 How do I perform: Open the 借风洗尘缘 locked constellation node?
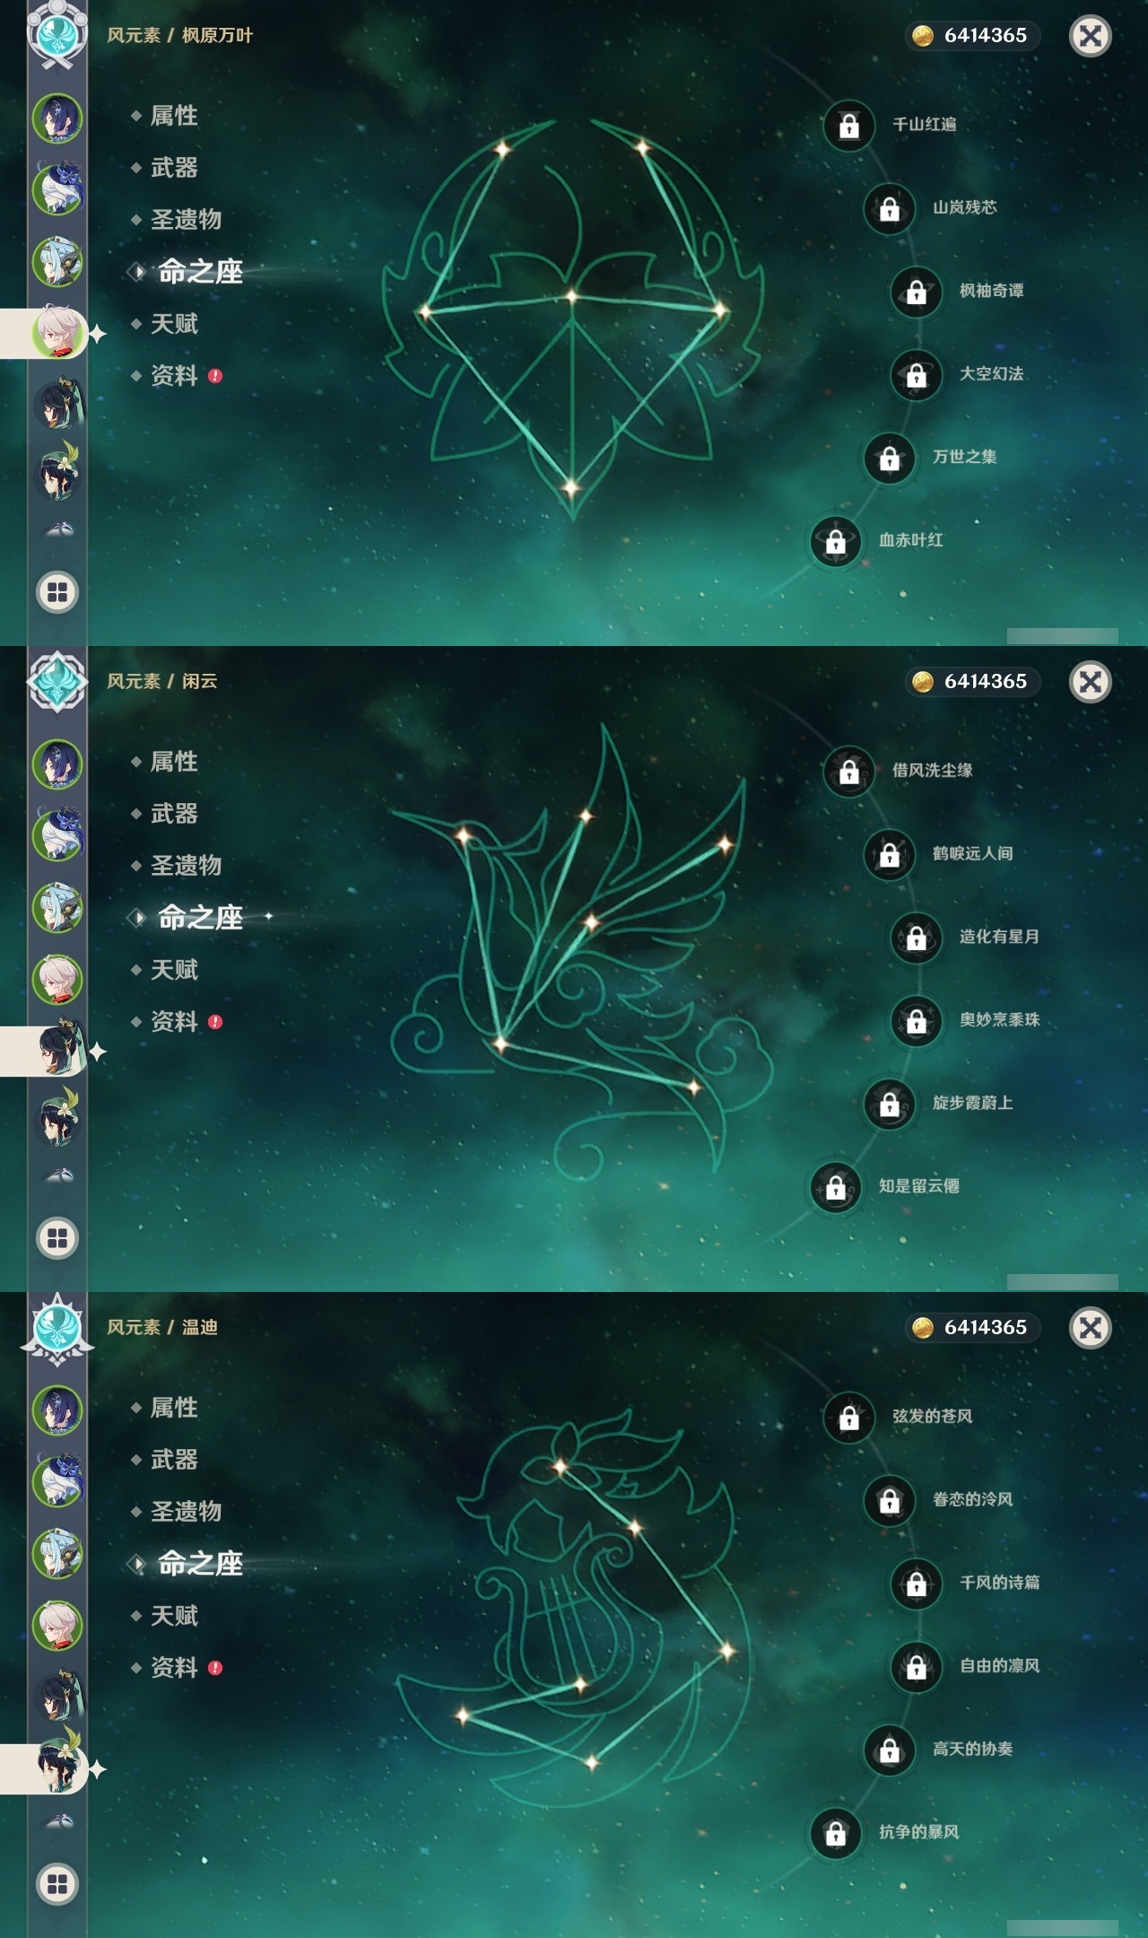tap(848, 772)
